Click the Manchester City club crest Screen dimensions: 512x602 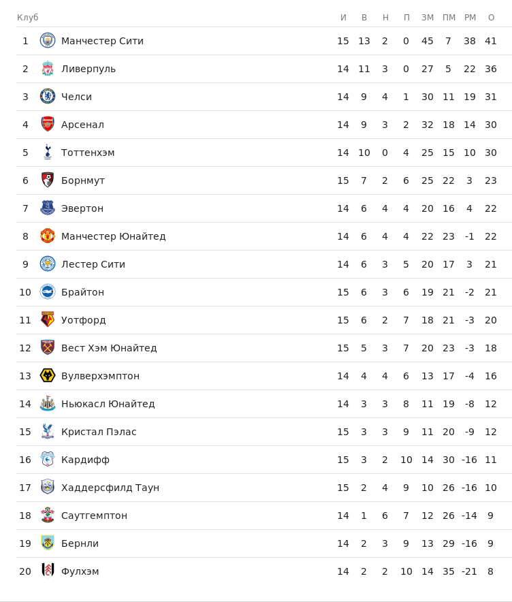click(x=48, y=41)
